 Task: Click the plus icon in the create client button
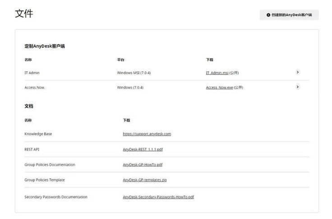268,15
